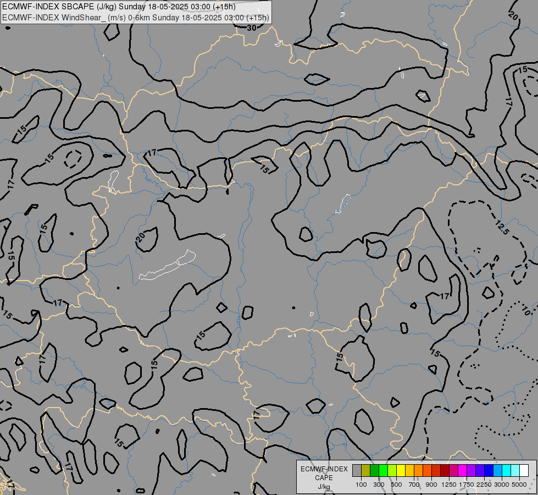Viewport: 538px width, 495px height.
Task: Click the 5000 legend tick label
Action: point(519,485)
